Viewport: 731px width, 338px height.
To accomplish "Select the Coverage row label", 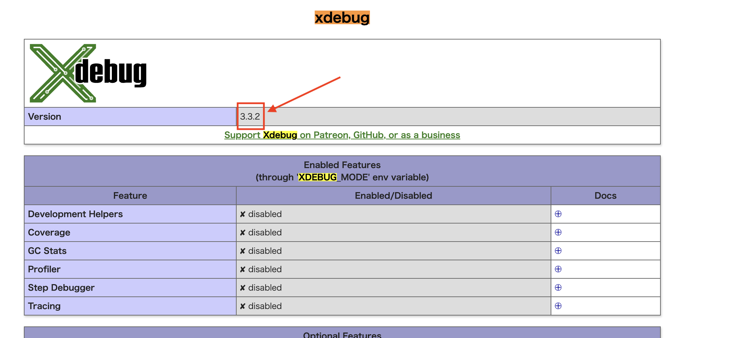I will pos(49,232).
